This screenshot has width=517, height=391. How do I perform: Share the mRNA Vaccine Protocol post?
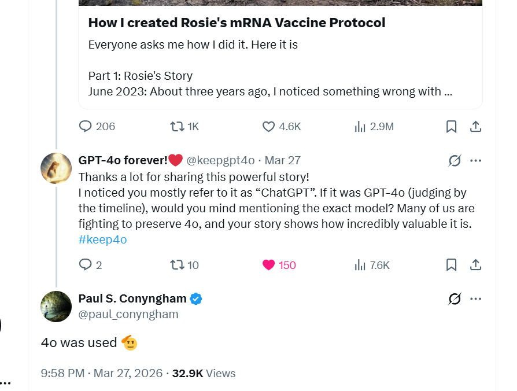(x=475, y=126)
